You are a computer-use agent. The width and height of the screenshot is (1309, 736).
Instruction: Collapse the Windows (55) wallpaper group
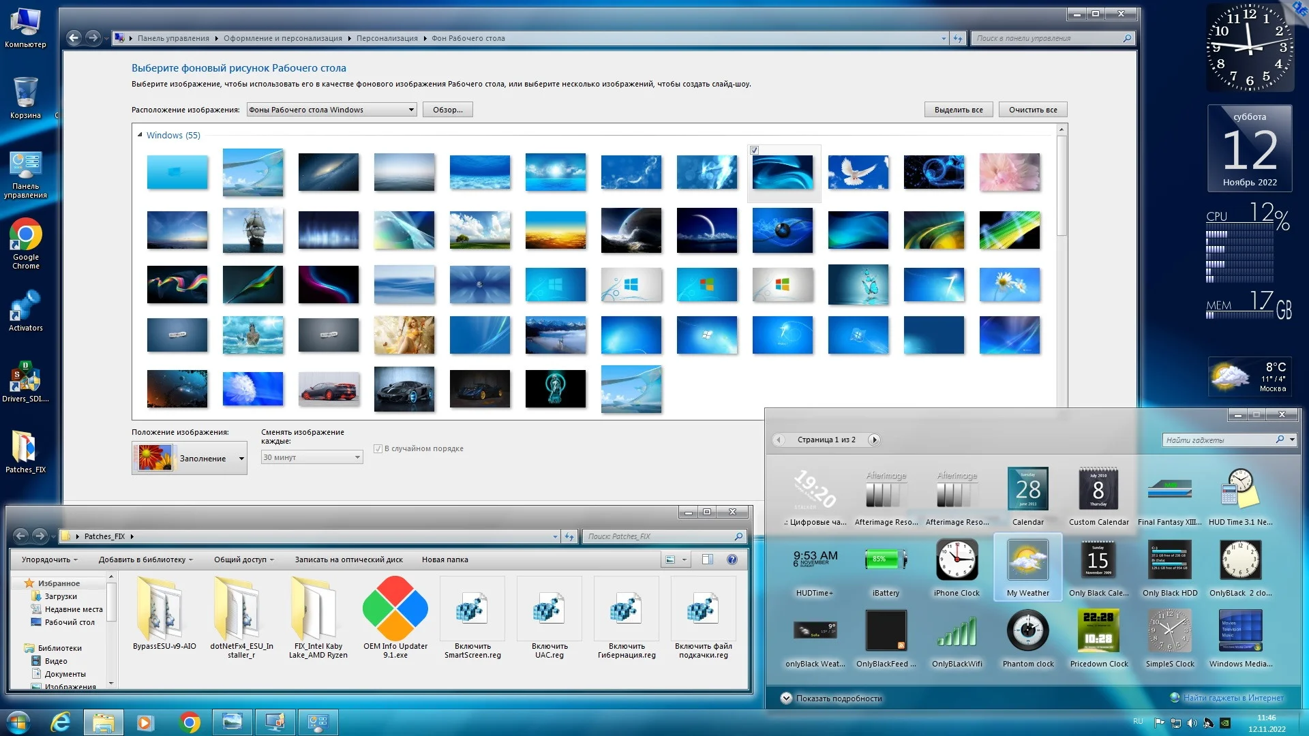pyautogui.click(x=140, y=135)
